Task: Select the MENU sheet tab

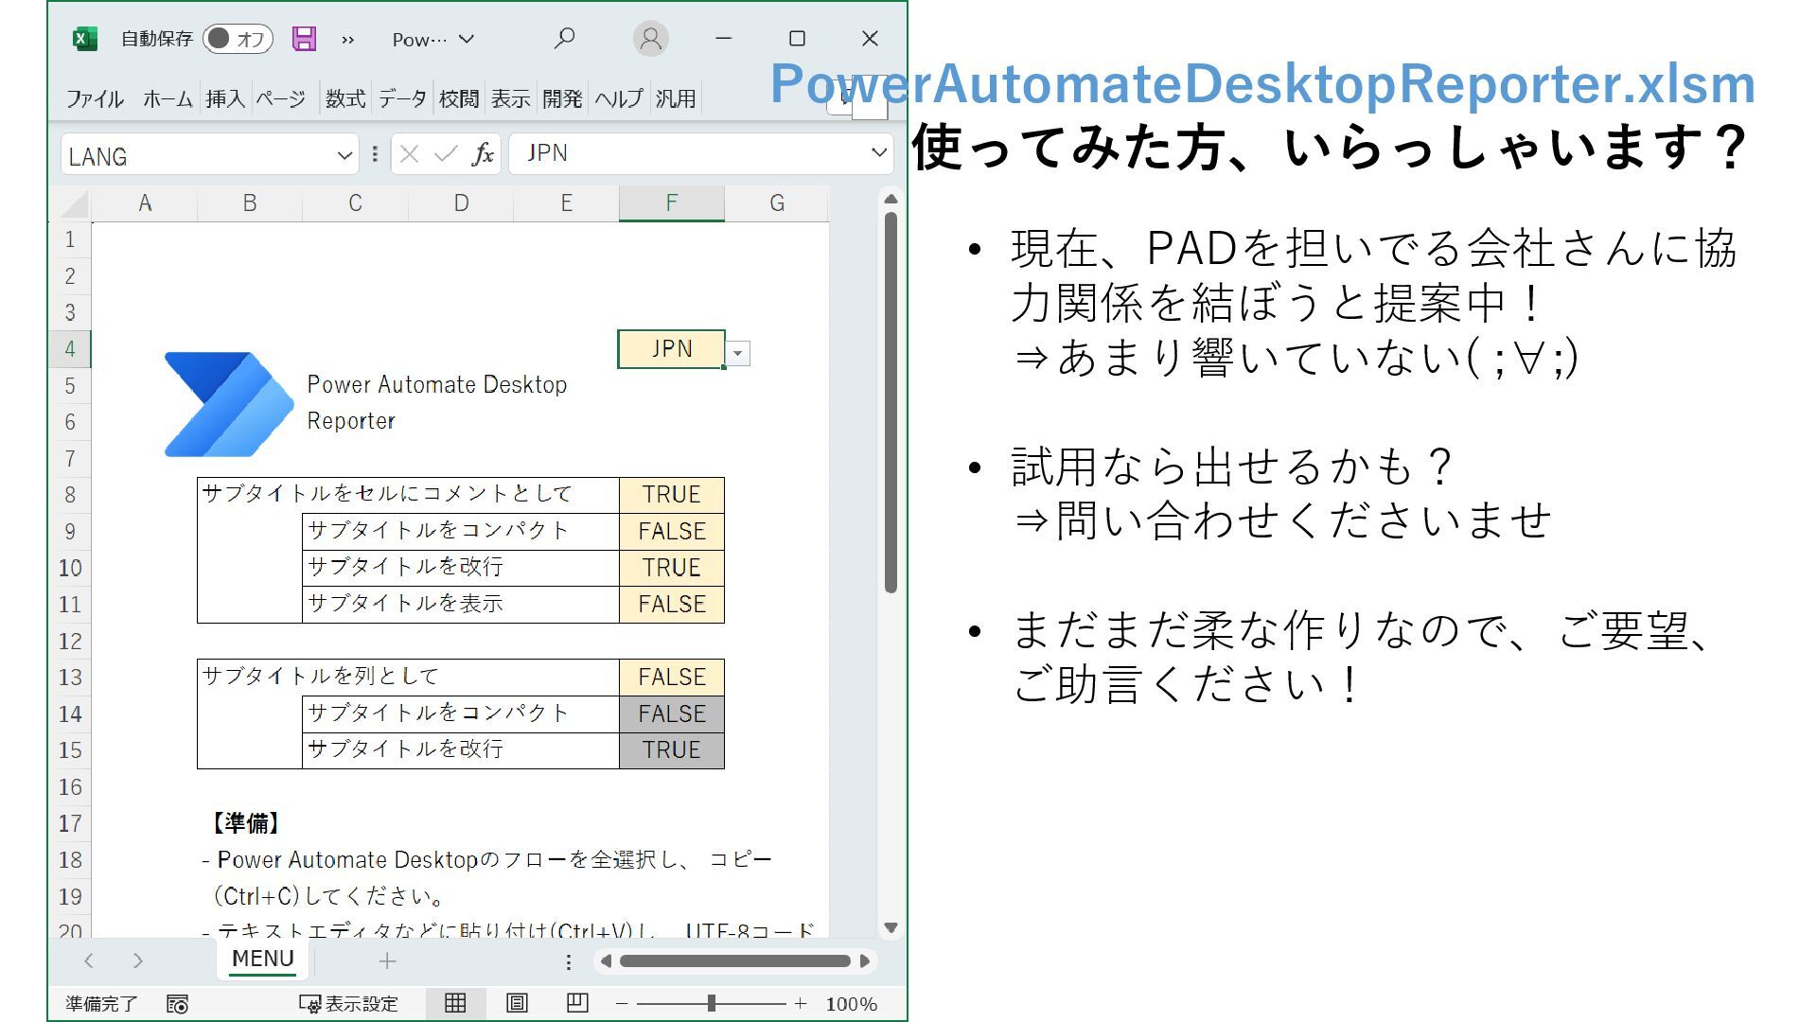Action: 262,959
